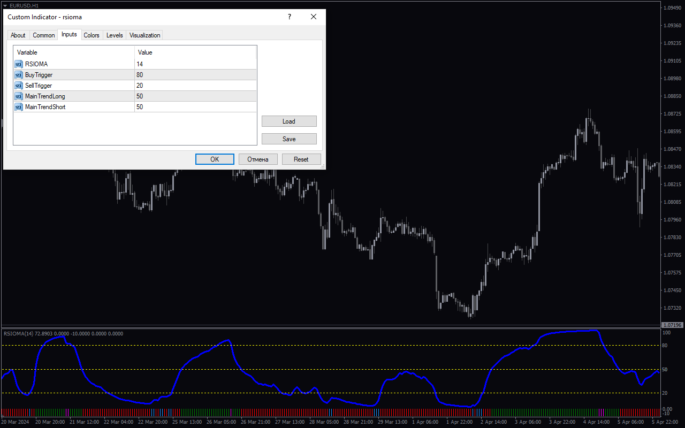Click the SellTrigger variable type icon

pos(19,86)
